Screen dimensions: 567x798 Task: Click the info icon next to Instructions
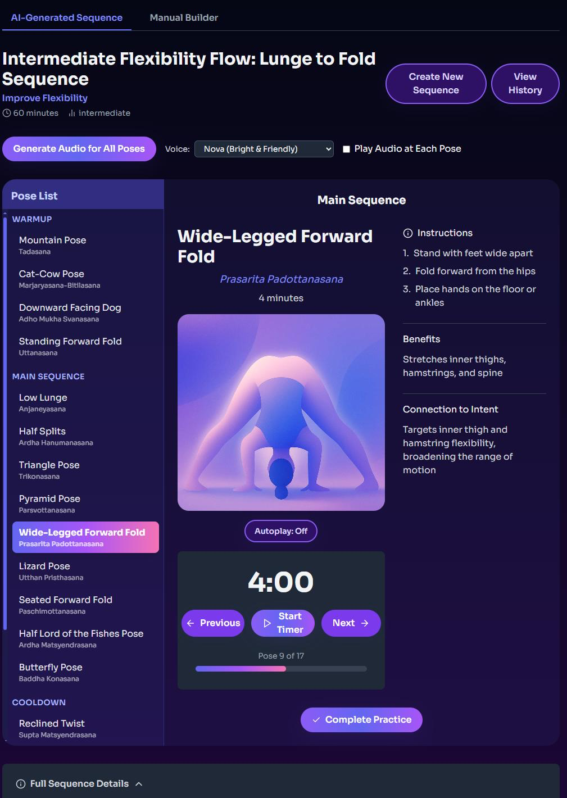click(x=408, y=233)
